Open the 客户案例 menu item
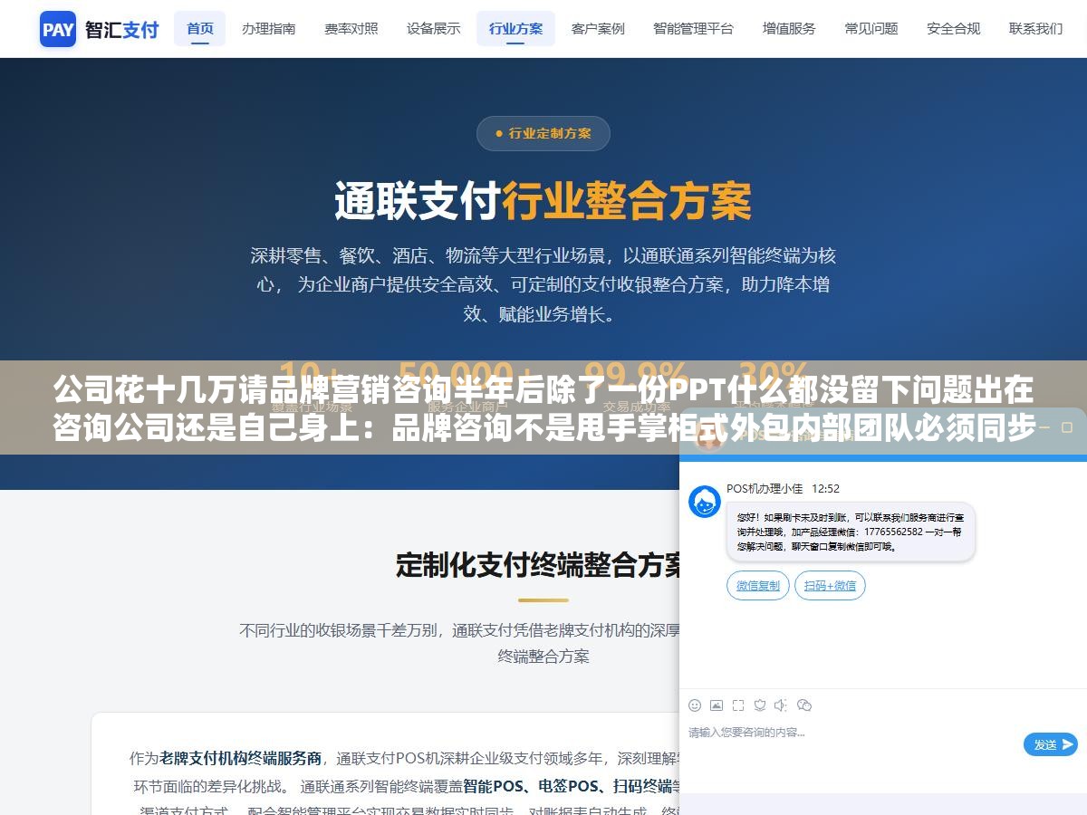 pos(598,28)
